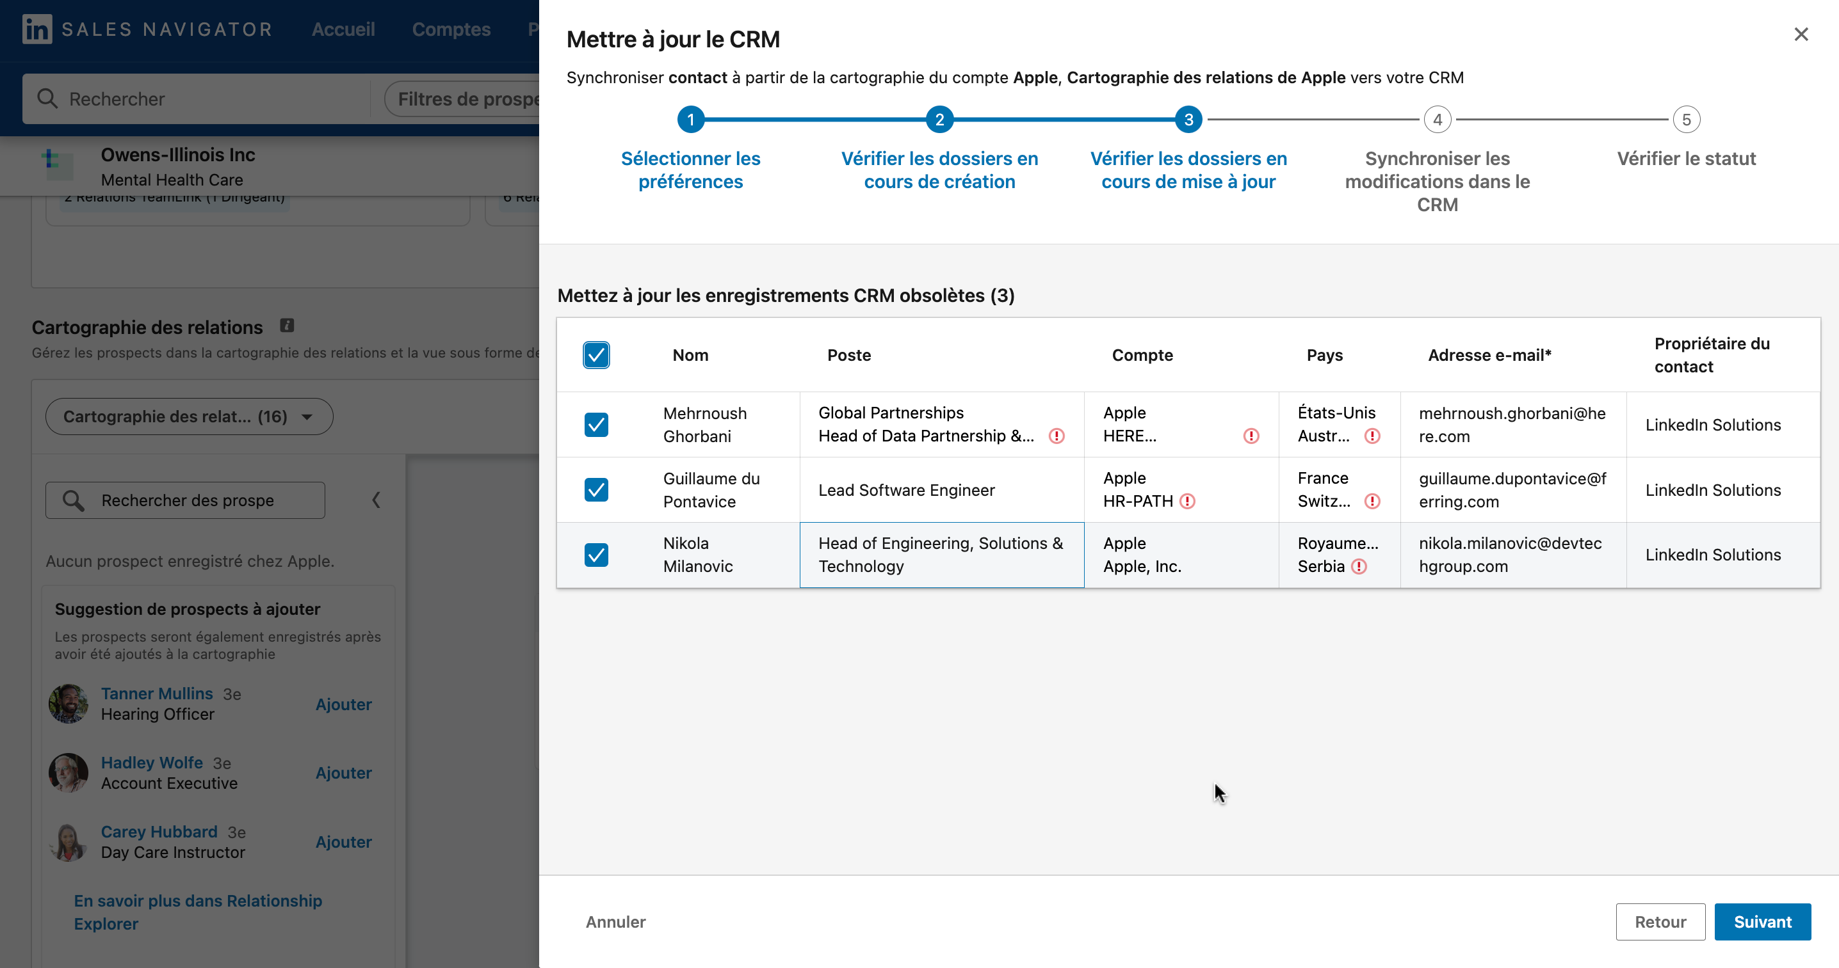Image resolution: width=1839 pixels, height=968 pixels.
Task: Uncheck the Guillaume du Pontavice row checkbox
Action: (596, 490)
